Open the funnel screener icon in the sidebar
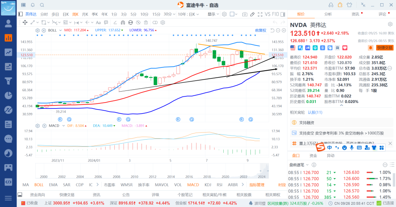This screenshot has width=396, height=207. coord(8,81)
